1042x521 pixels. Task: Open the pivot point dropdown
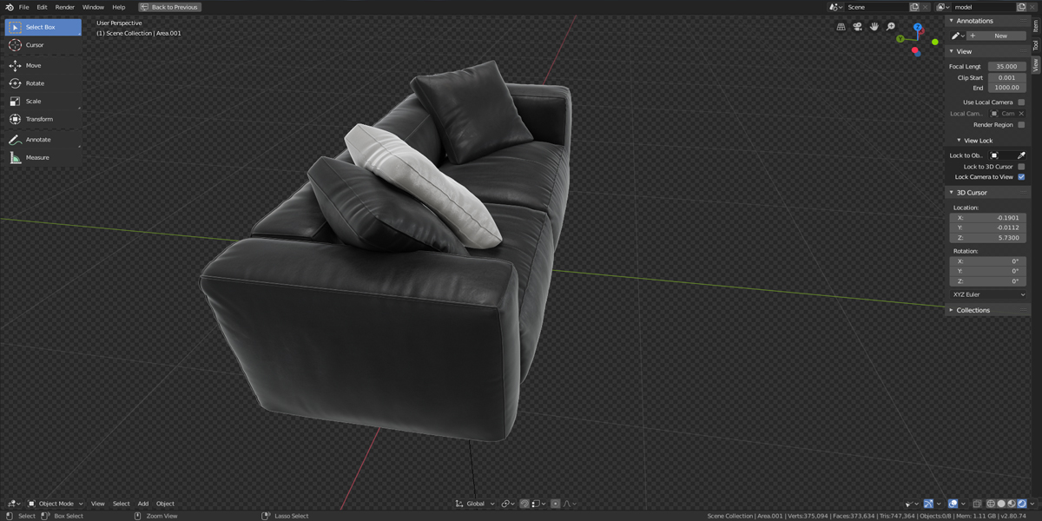tap(508, 504)
